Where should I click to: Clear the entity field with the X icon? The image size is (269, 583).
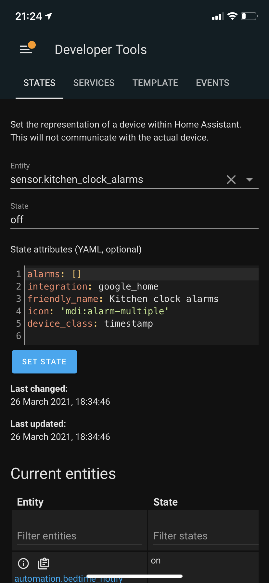pos(231,180)
